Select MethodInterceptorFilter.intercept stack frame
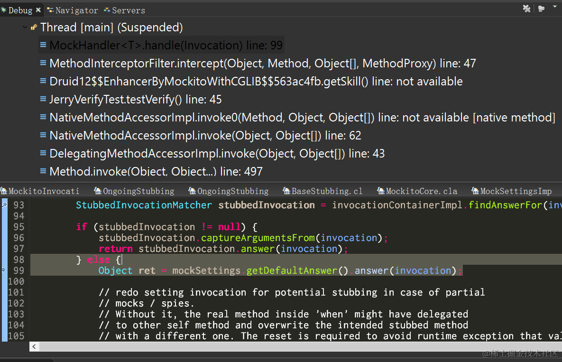 pos(262,64)
